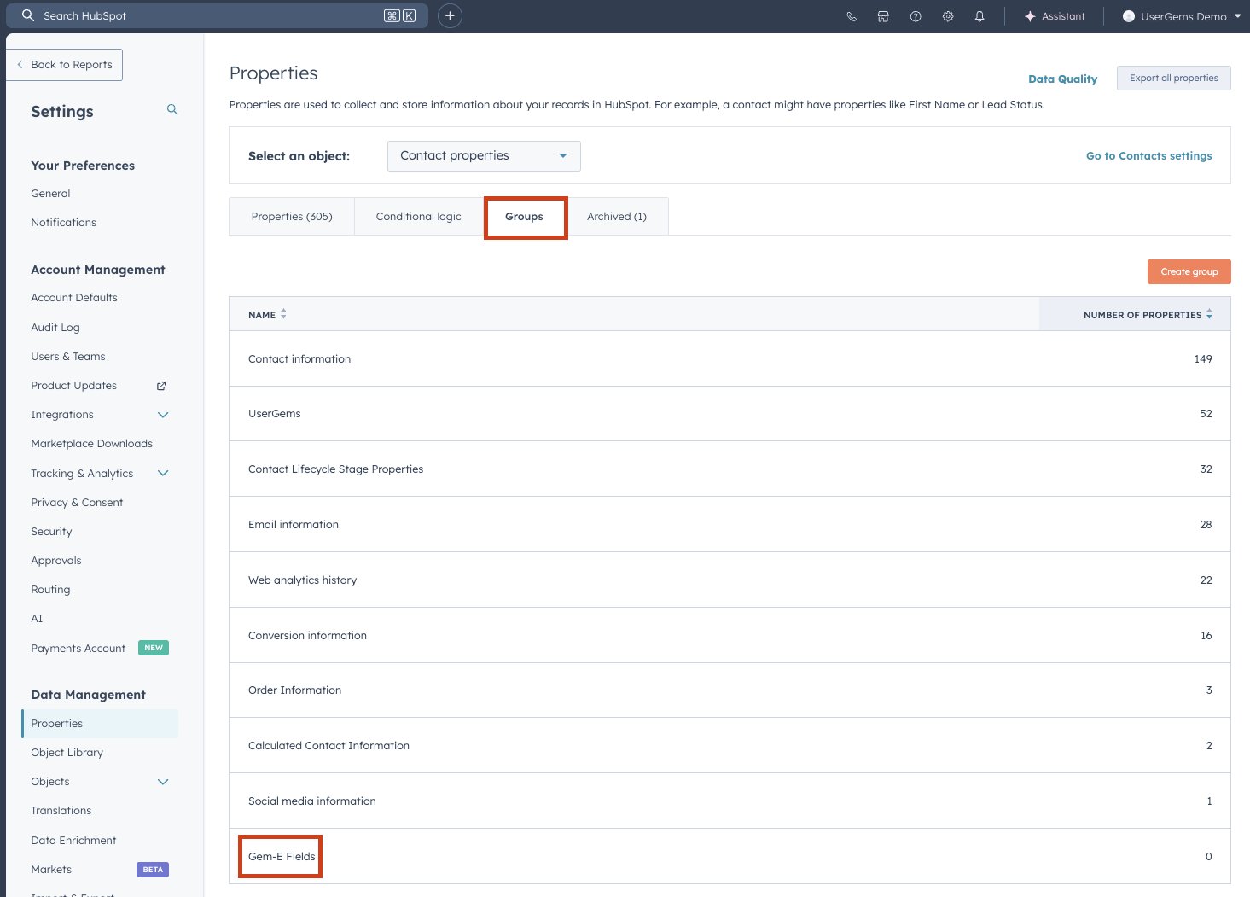Screen dimensions: 1250x897
Task: Sort by NUMBER OF PROPERTIES arrows
Action: 1209,314
